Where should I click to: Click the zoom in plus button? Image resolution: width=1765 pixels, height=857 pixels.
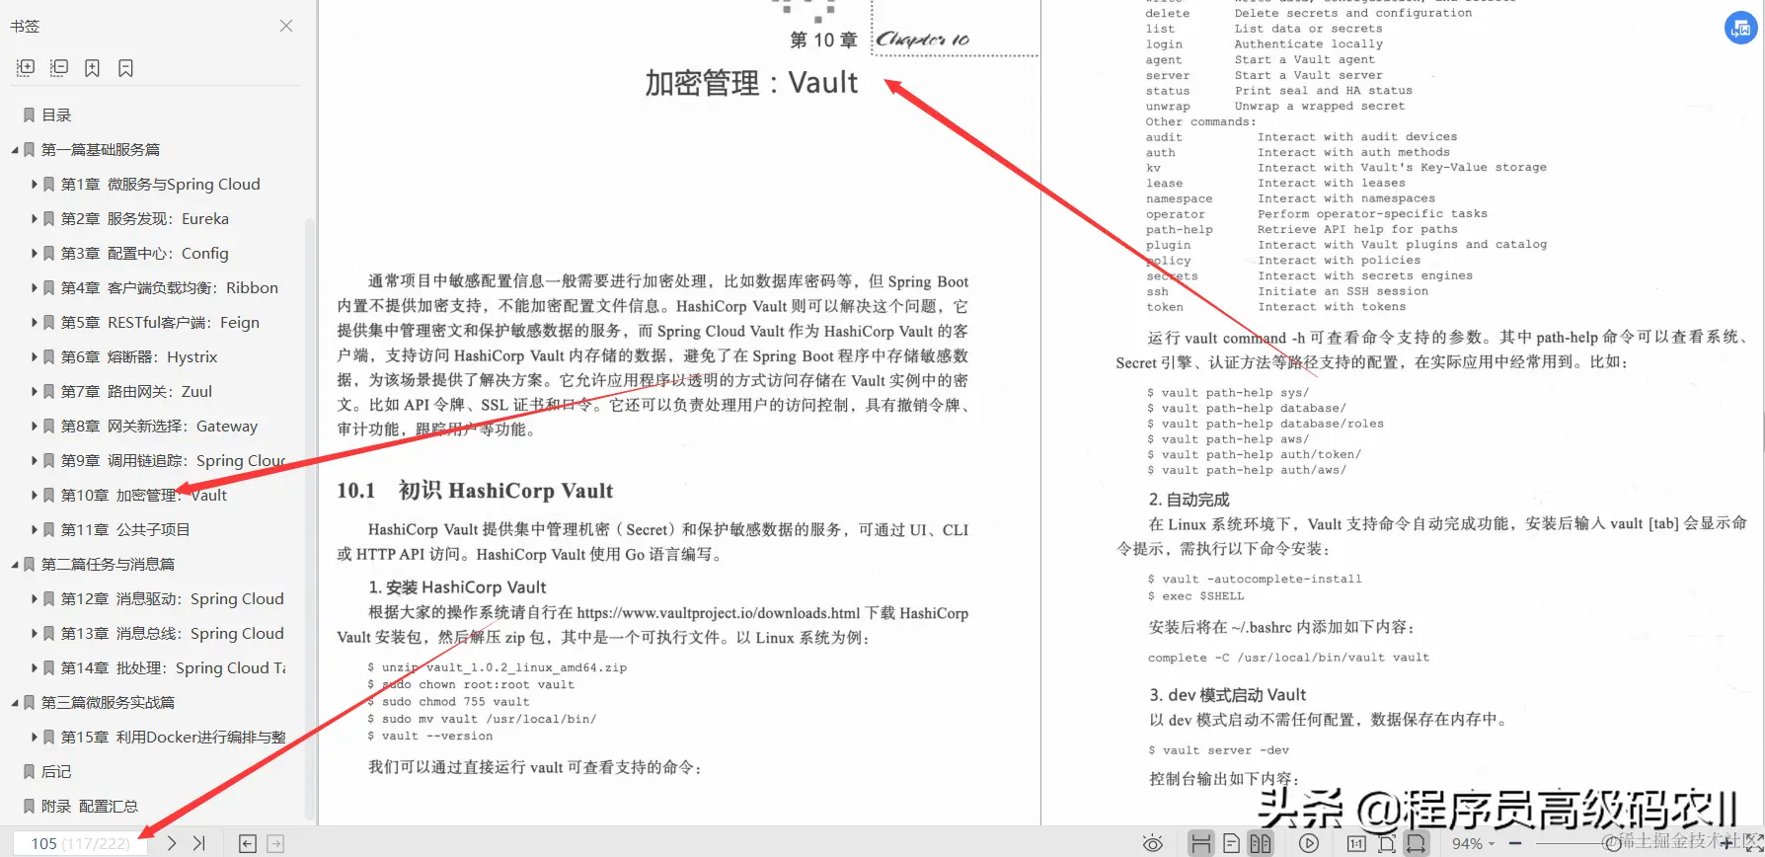pos(1727,843)
